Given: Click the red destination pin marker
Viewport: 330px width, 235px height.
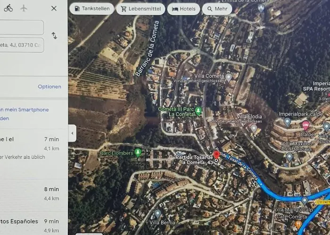Looking at the screenshot, I should tap(216, 155).
